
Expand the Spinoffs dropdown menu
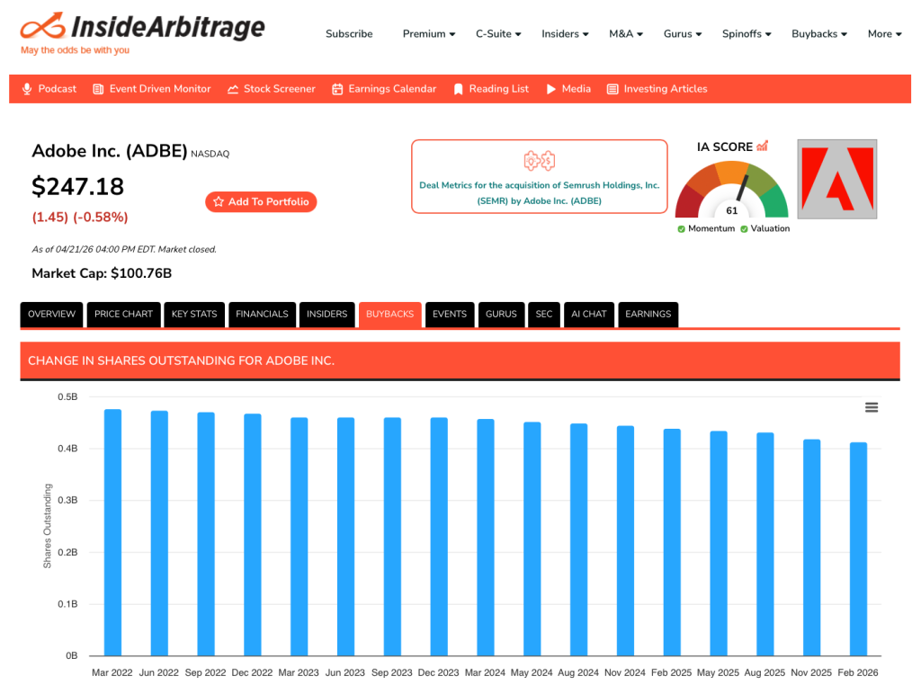[747, 34]
